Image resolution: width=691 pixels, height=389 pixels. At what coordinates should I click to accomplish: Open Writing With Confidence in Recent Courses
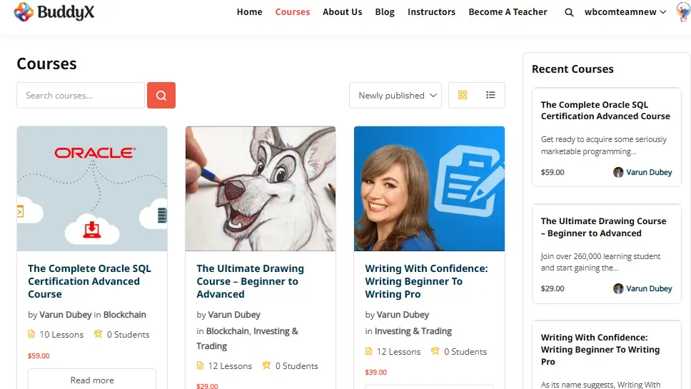coord(600,349)
